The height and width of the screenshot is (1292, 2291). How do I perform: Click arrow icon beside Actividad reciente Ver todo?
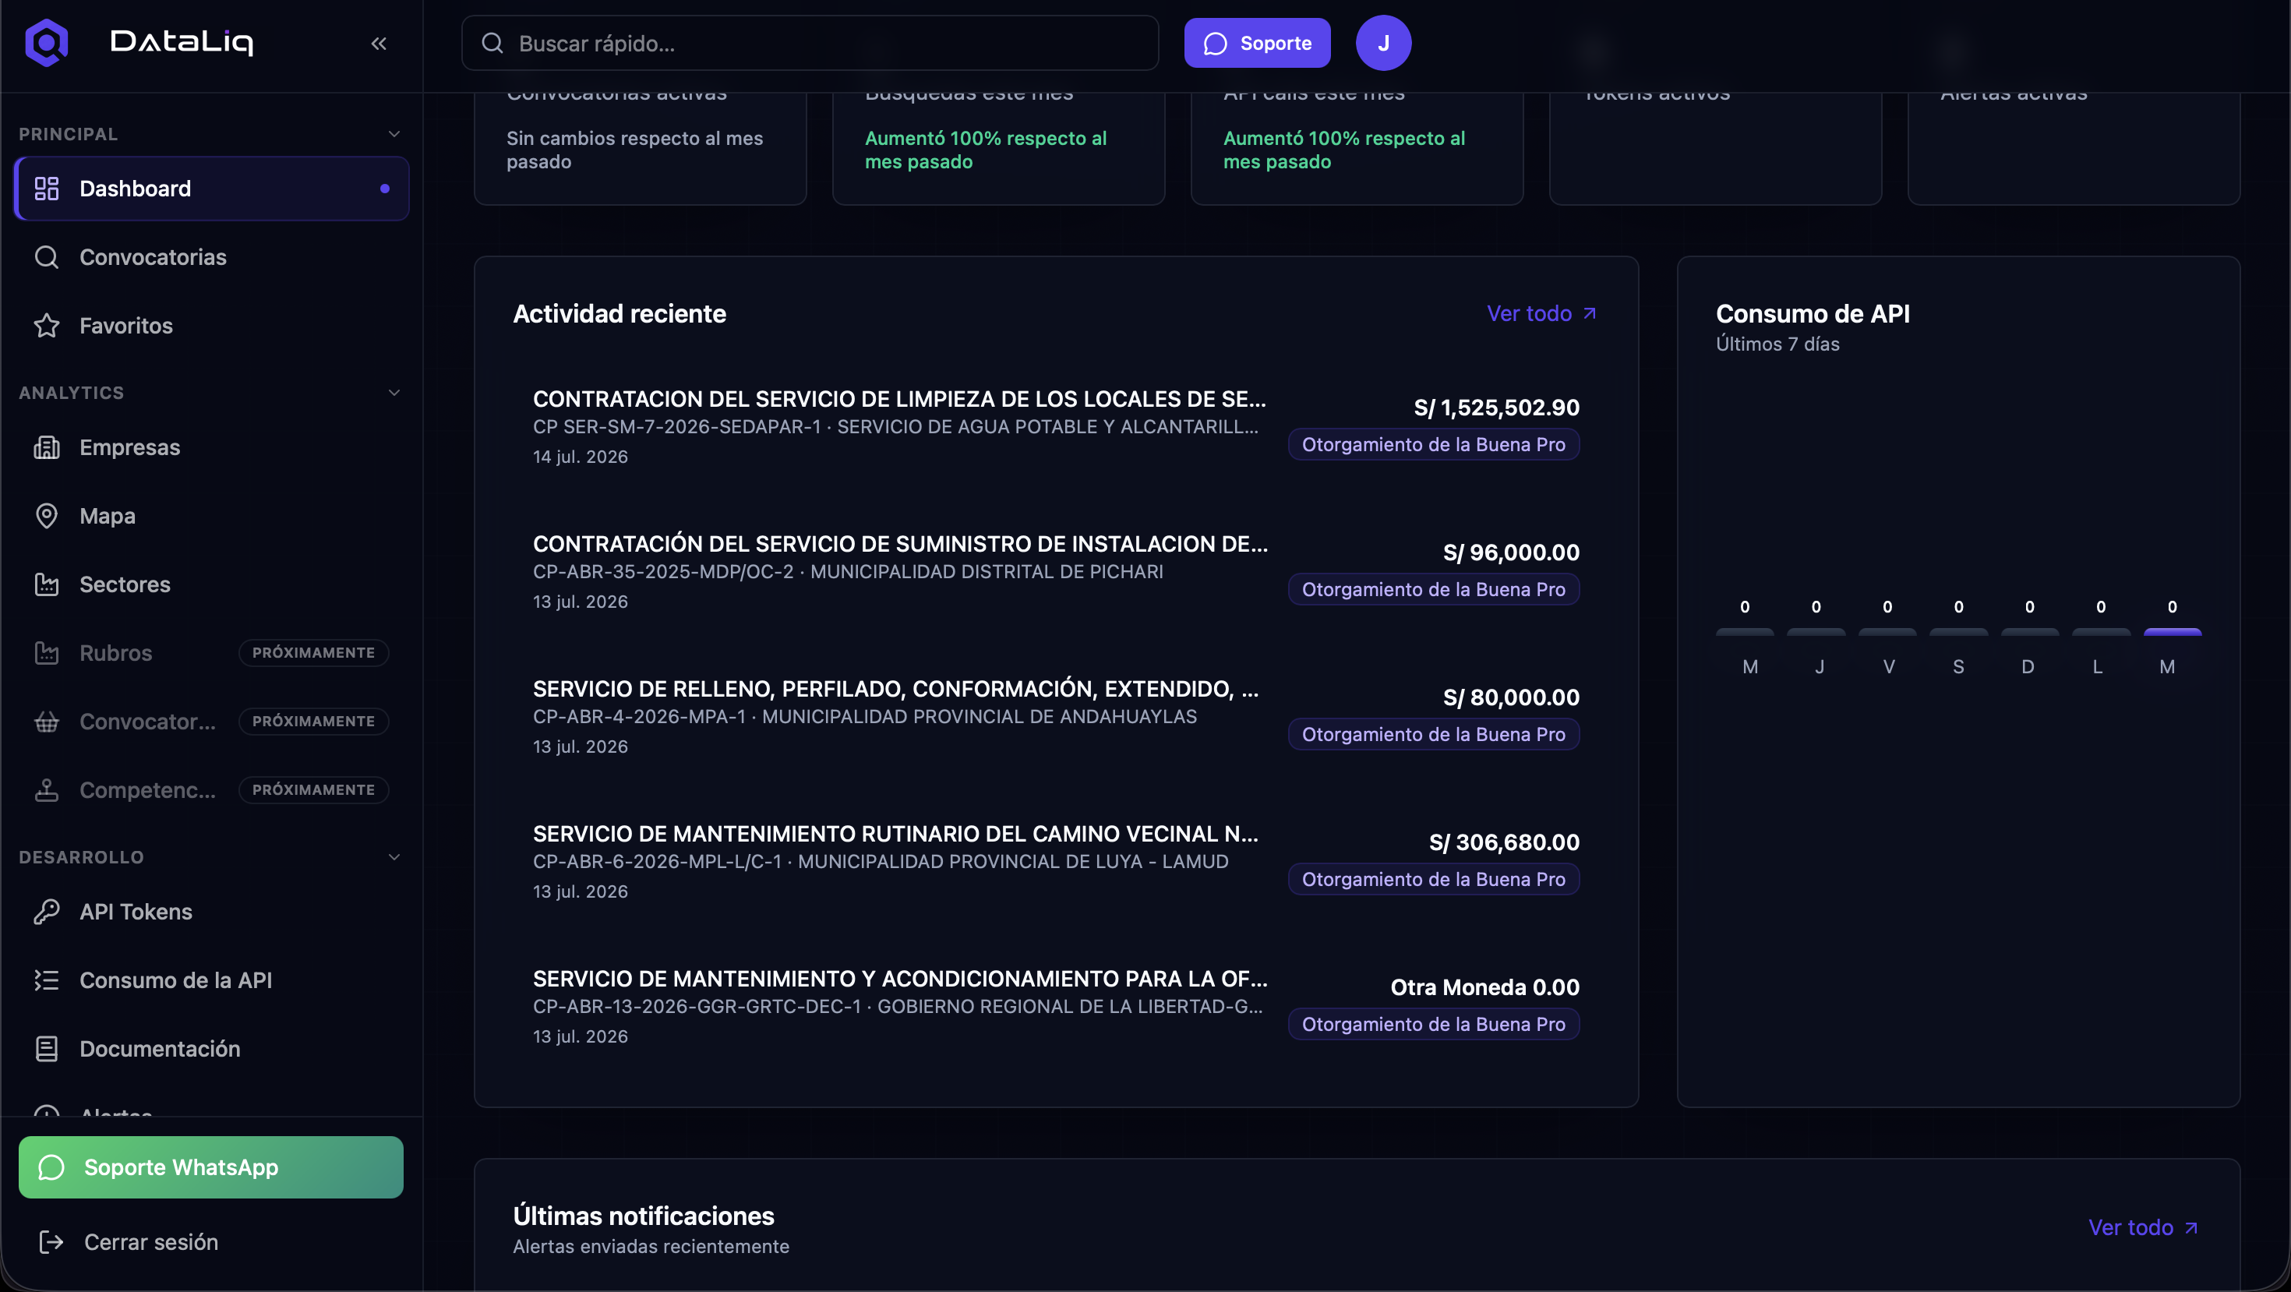coord(1590,313)
